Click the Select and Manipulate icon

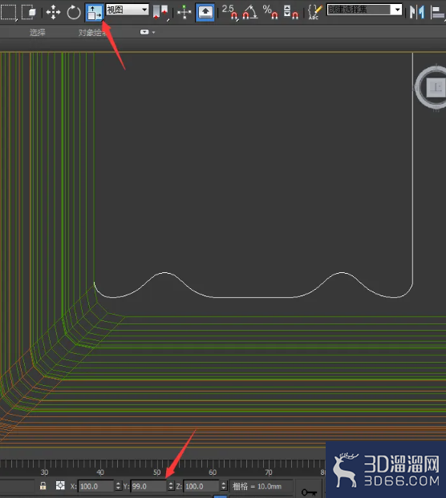[x=184, y=12]
